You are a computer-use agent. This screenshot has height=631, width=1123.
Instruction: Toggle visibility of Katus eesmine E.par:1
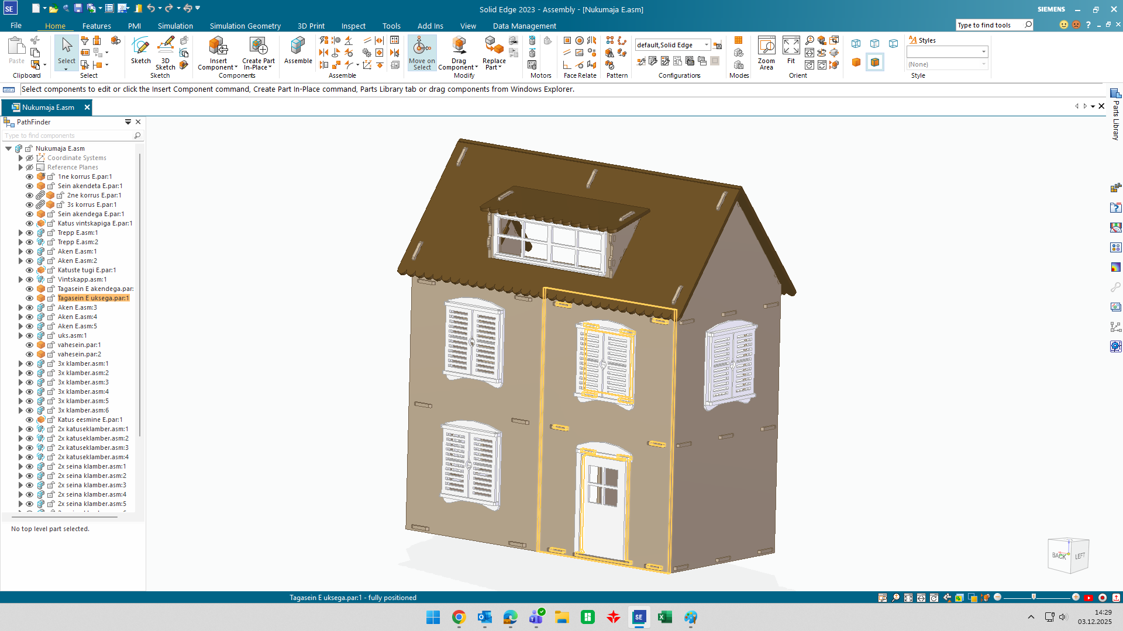tap(29, 419)
